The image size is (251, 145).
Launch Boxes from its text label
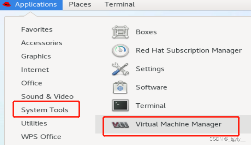(146, 32)
